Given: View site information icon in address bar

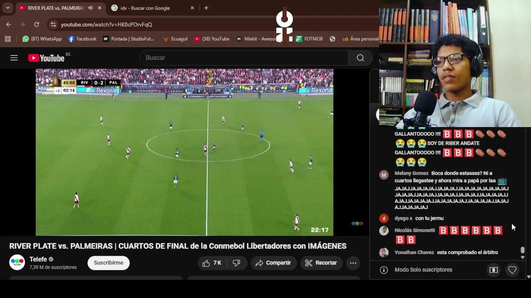Looking at the screenshot, I should coord(53,24).
